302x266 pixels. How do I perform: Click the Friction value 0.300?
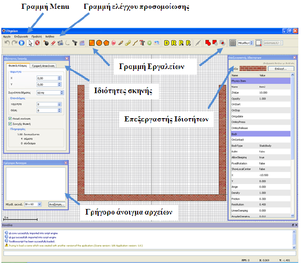[x=263, y=199]
